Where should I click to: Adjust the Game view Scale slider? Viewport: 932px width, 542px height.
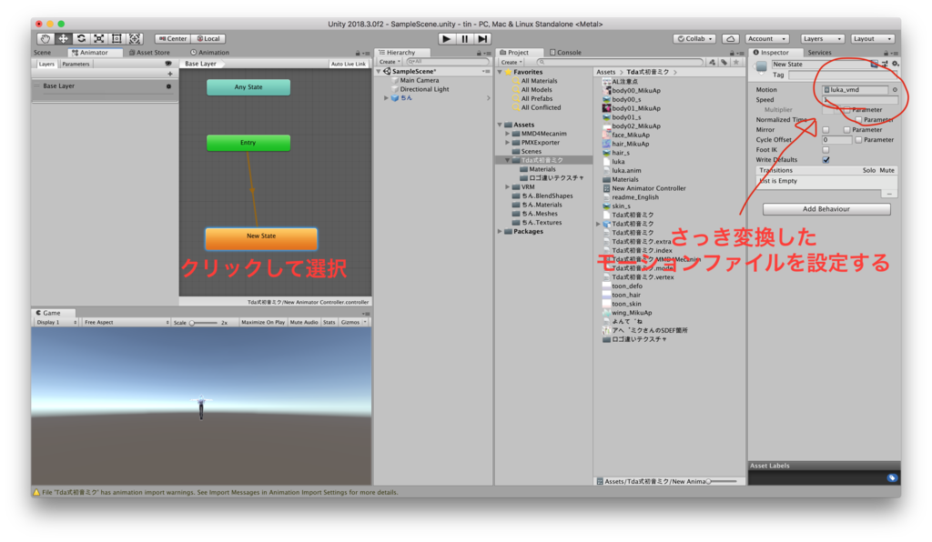point(204,323)
